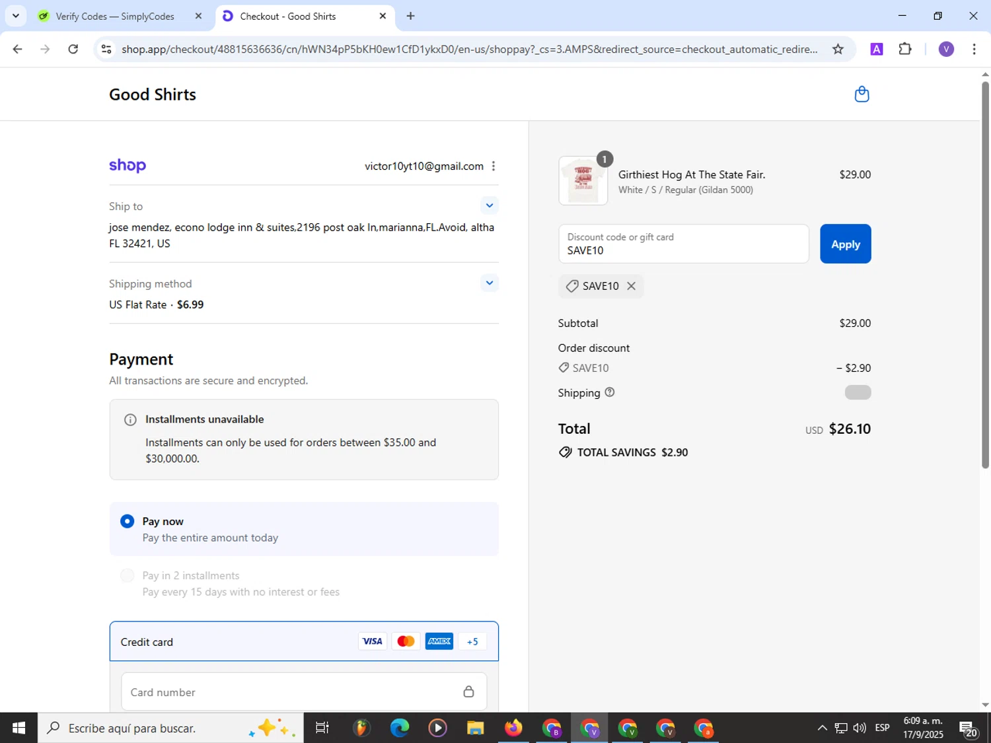This screenshot has width=991, height=743.
Task: Expand the Ship to address section
Action: click(489, 205)
